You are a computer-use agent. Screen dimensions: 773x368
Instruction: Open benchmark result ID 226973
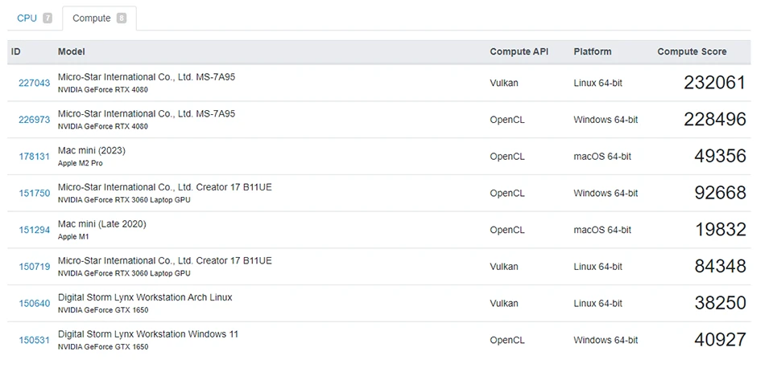(34, 120)
